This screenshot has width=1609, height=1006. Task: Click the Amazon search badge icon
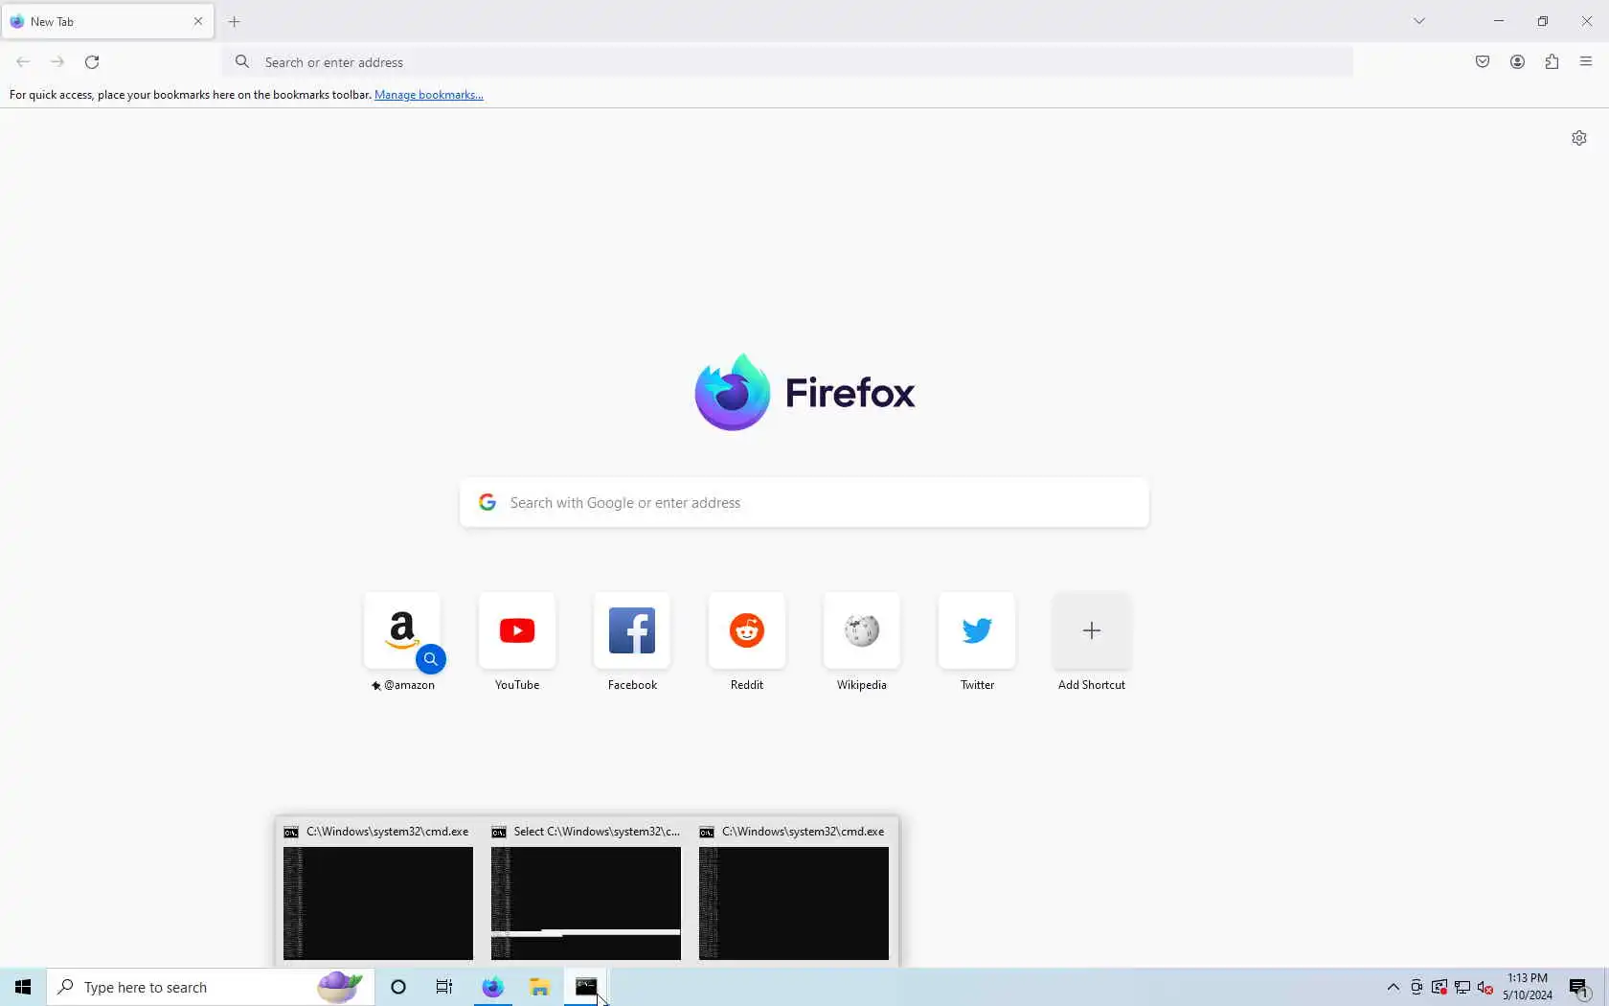point(431,659)
